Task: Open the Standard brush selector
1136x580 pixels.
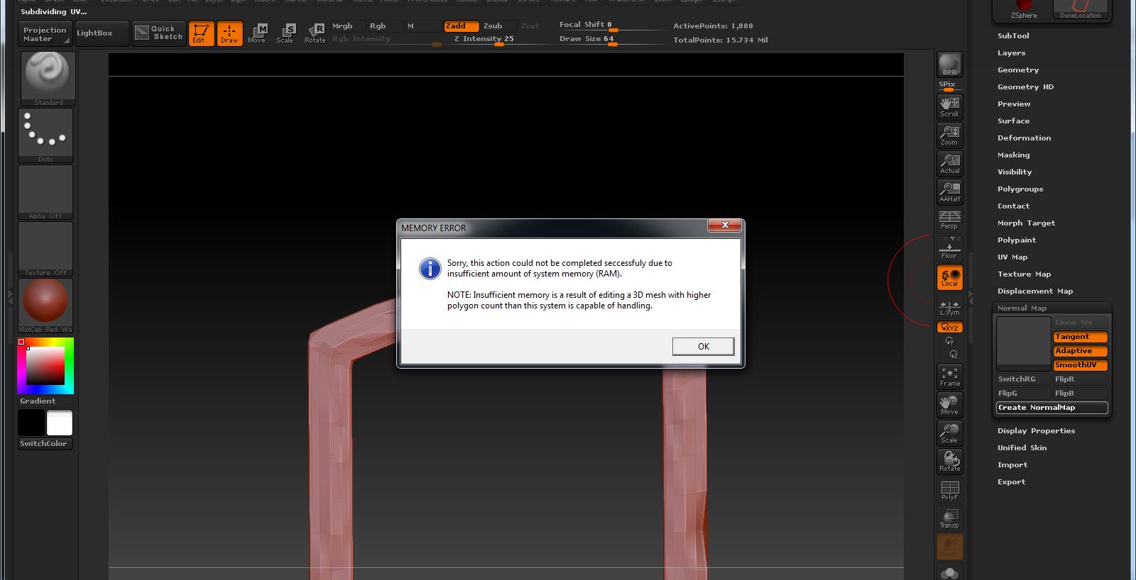Action: (48, 79)
